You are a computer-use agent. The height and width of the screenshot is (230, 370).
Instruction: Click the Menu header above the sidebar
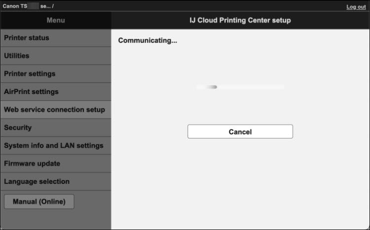55,20
